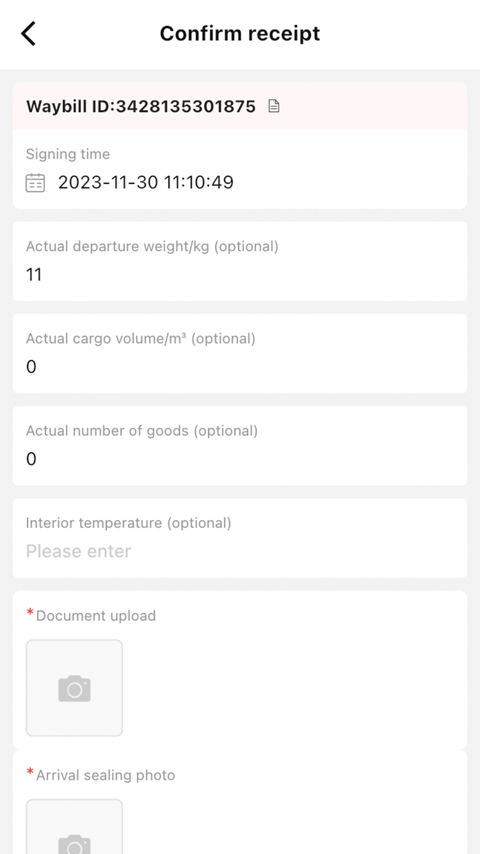Tap the Signing time label

tap(68, 154)
